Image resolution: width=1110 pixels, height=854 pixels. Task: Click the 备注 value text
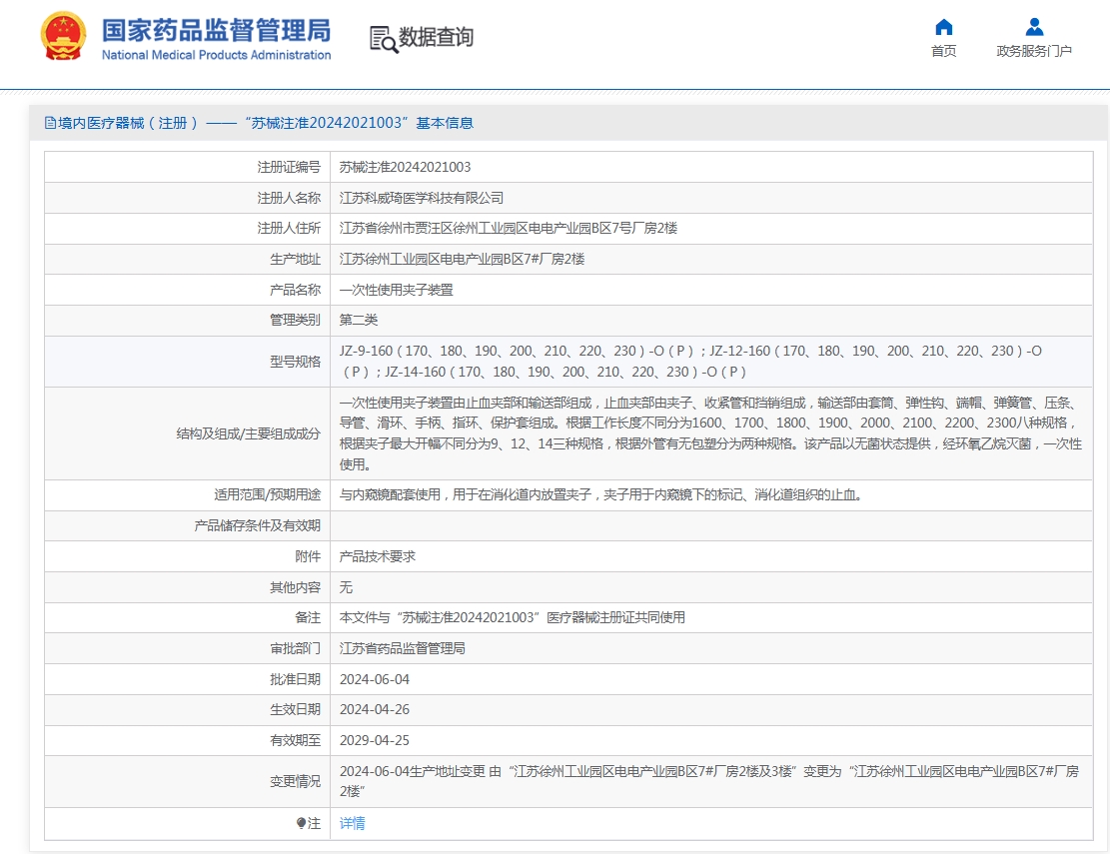pos(512,617)
